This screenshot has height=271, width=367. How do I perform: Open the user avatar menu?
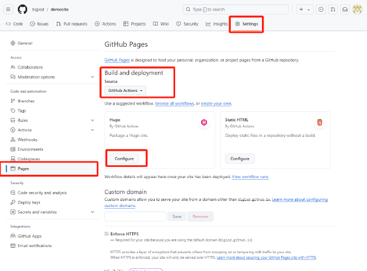click(x=358, y=9)
